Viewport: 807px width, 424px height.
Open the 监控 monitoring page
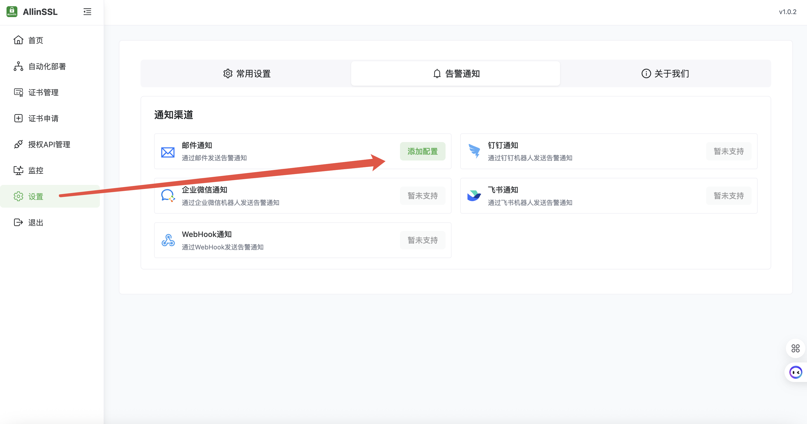tap(35, 170)
